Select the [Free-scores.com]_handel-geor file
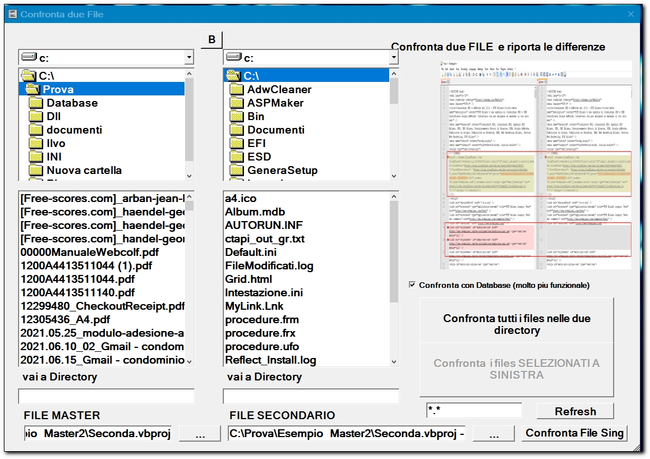 pos(102,239)
